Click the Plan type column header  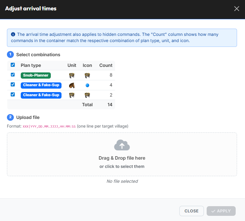31,65
